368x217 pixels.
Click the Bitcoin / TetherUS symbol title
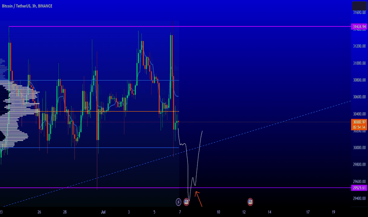(x=27, y=6)
